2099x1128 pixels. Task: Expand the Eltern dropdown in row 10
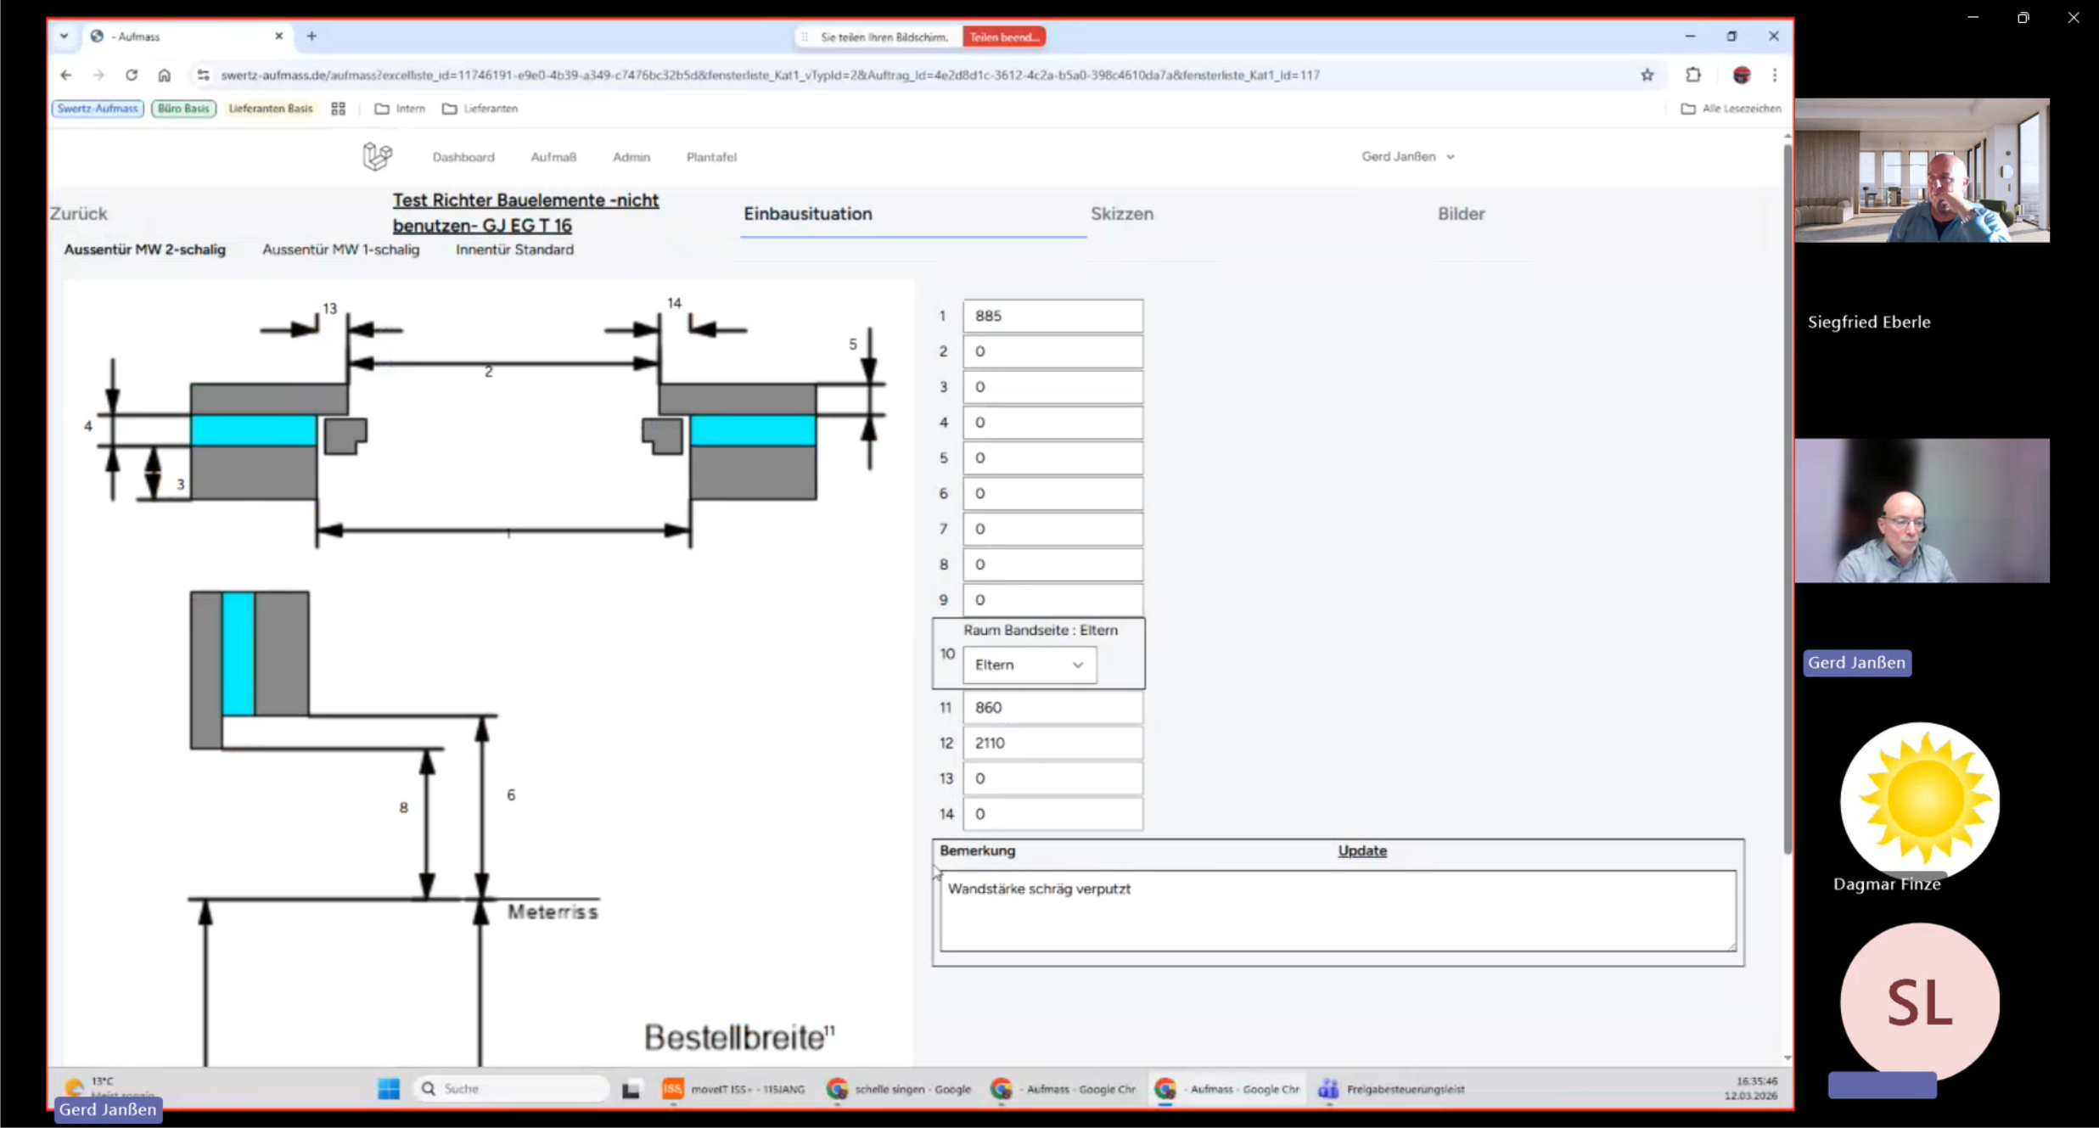tap(1029, 665)
